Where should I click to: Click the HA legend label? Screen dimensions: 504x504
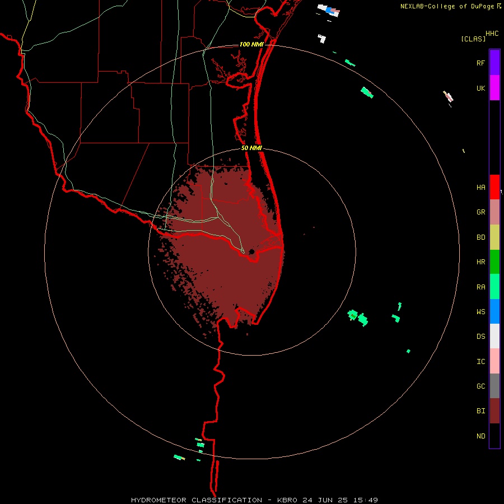click(481, 187)
